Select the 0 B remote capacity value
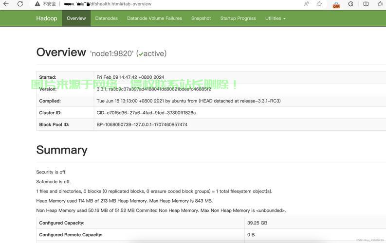 (251, 235)
